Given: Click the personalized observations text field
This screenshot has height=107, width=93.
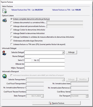Looking at the screenshot, I should click(65, 26).
